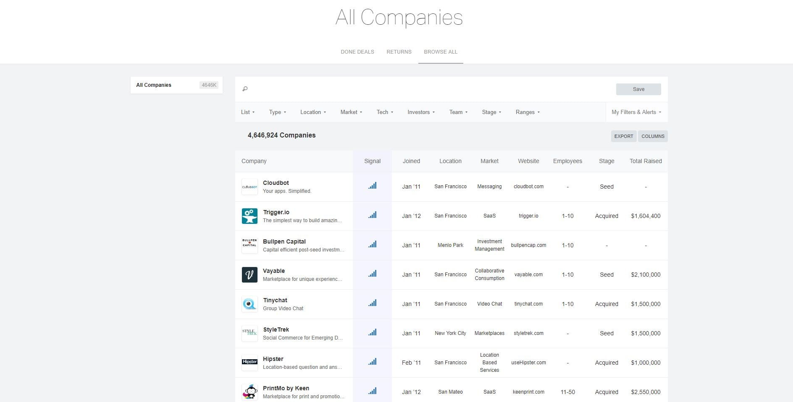This screenshot has width=793, height=402.
Task: Open bullpencap.com website link
Action: tap(528, 245)
